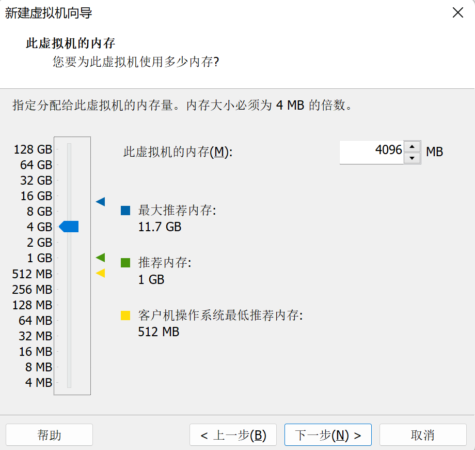Image resolution: width=475 pixels, height=450 pixels.
Task: Click the yellow square legend for 最低推荐内存
Action: point(125,316)
